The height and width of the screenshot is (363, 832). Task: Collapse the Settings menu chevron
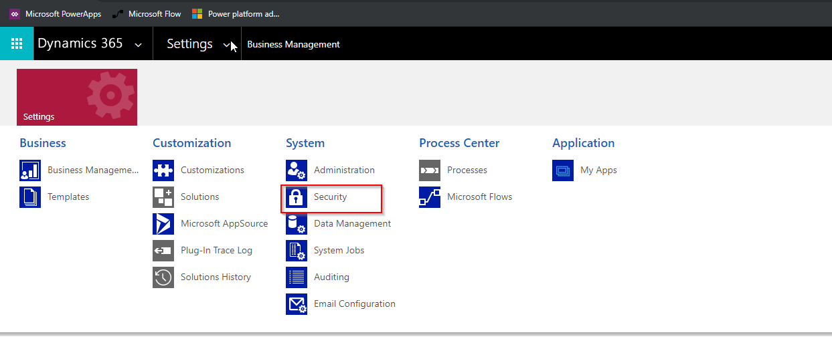[227, 45]
